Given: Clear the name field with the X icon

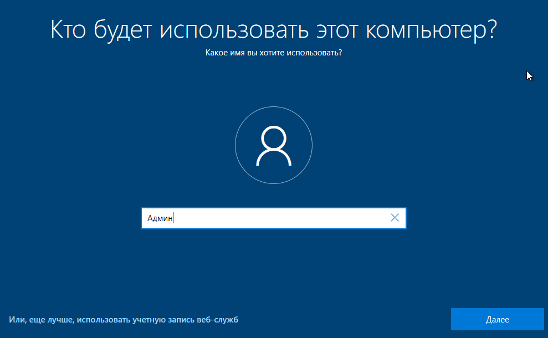Looking at the screenshot, I should [395, 218].
